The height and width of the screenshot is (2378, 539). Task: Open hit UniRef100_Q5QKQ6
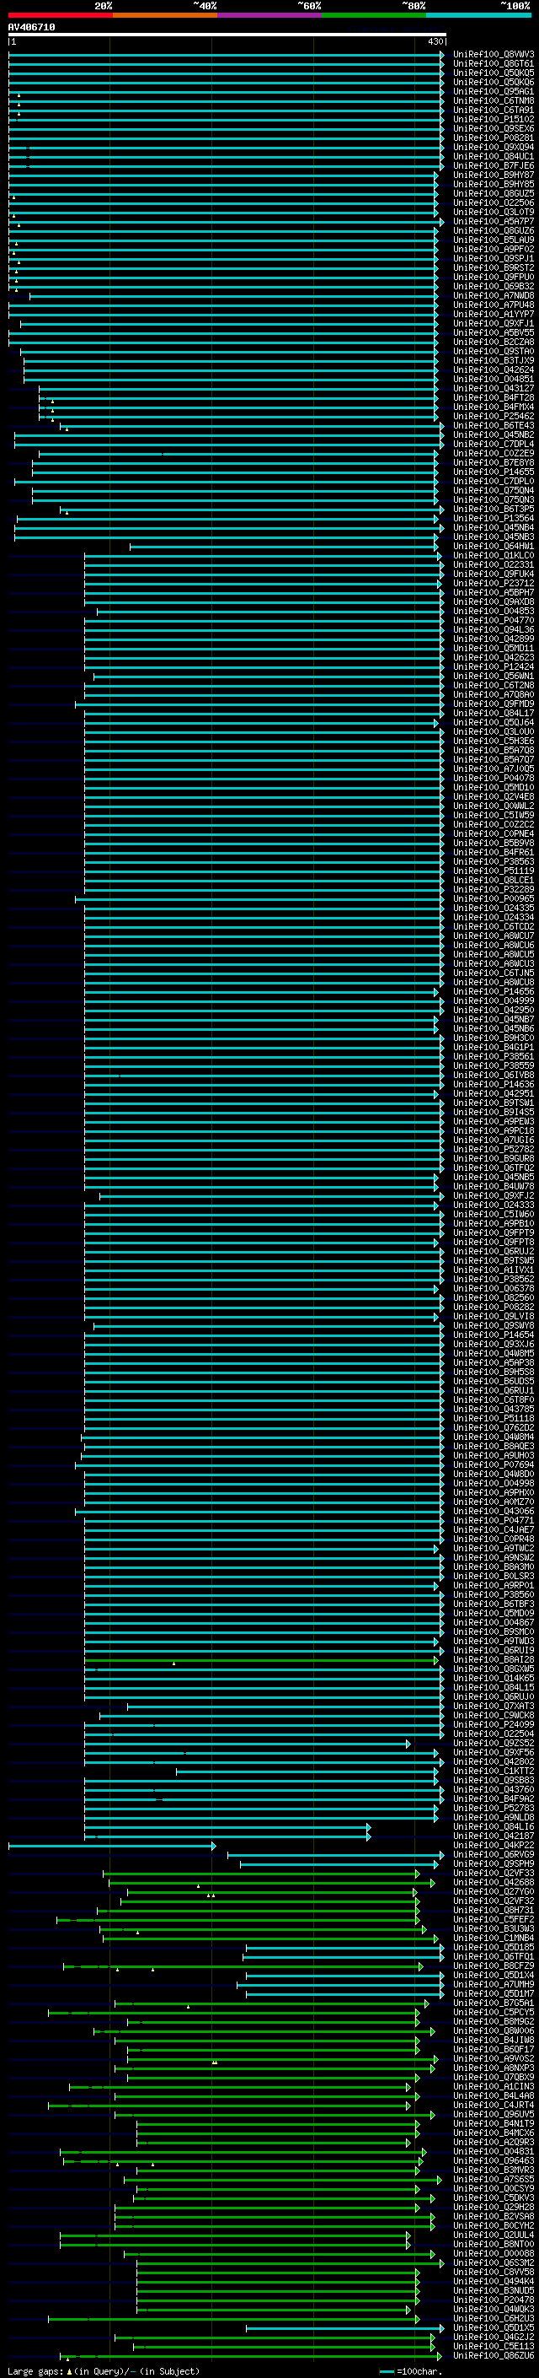point(493,82)
